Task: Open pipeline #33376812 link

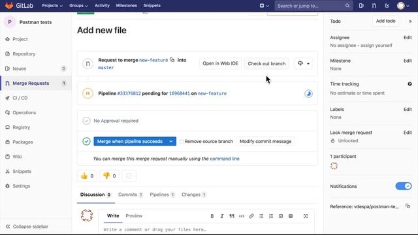Action: (x=129, y=93)
